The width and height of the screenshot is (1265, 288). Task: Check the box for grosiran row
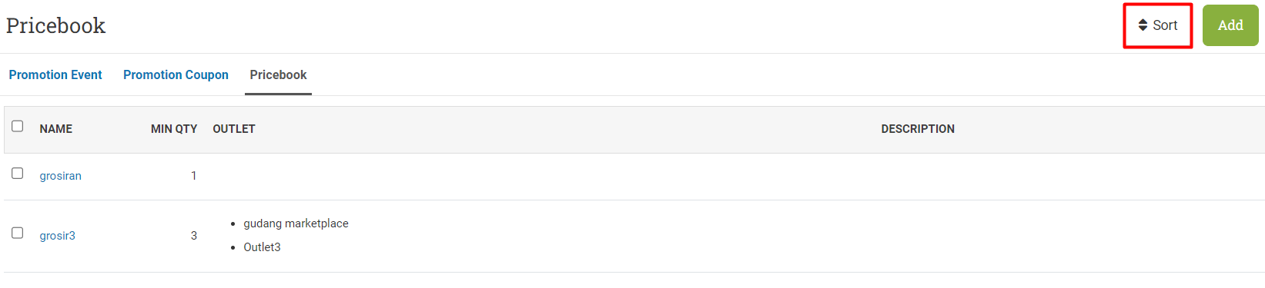click(x=18, y=174)
